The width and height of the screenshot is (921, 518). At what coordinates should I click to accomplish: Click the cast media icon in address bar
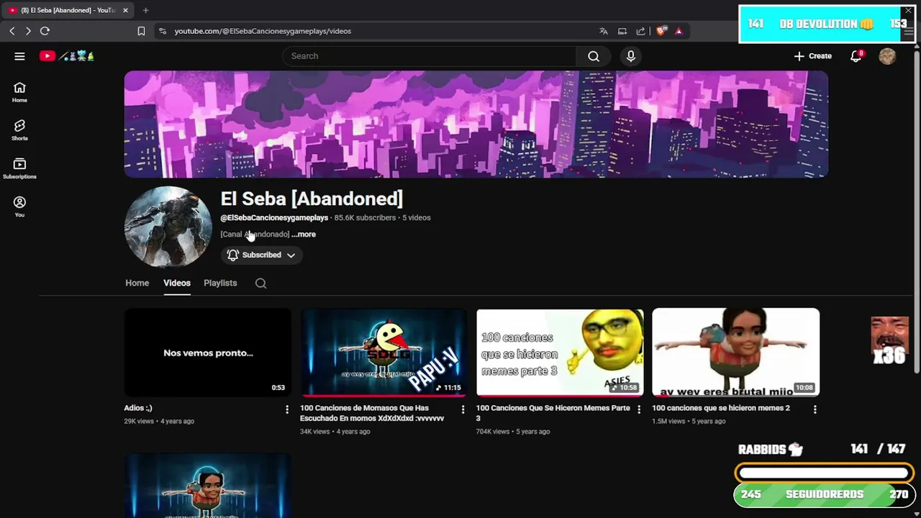[x=622, y=31]
